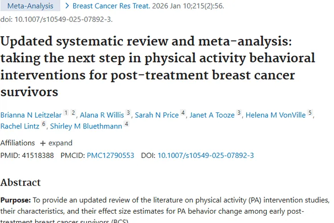Click the plus icon next to expand

[x=43, y=143]
